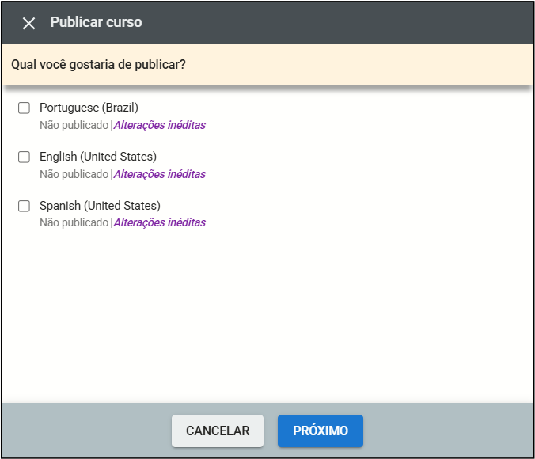
Task: Check the Portuguese (Brazil) checkbox
Action: coord(25,108)
